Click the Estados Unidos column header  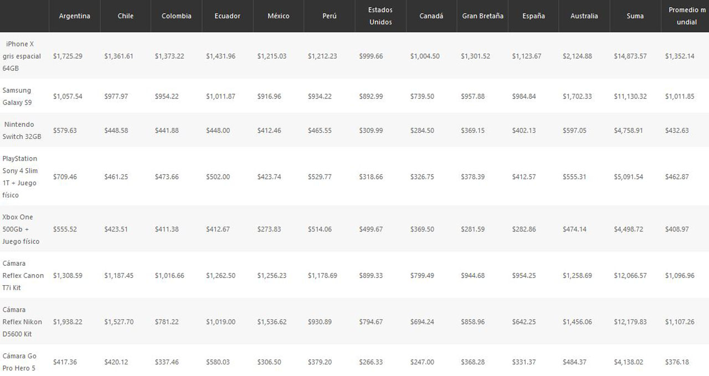click(381, 16)
